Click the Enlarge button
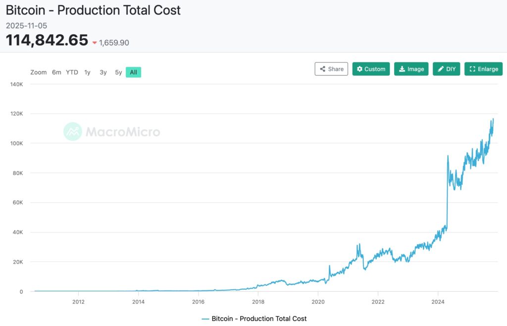The width and height of the screenshot is (507, 326). (x=483, y=69)
